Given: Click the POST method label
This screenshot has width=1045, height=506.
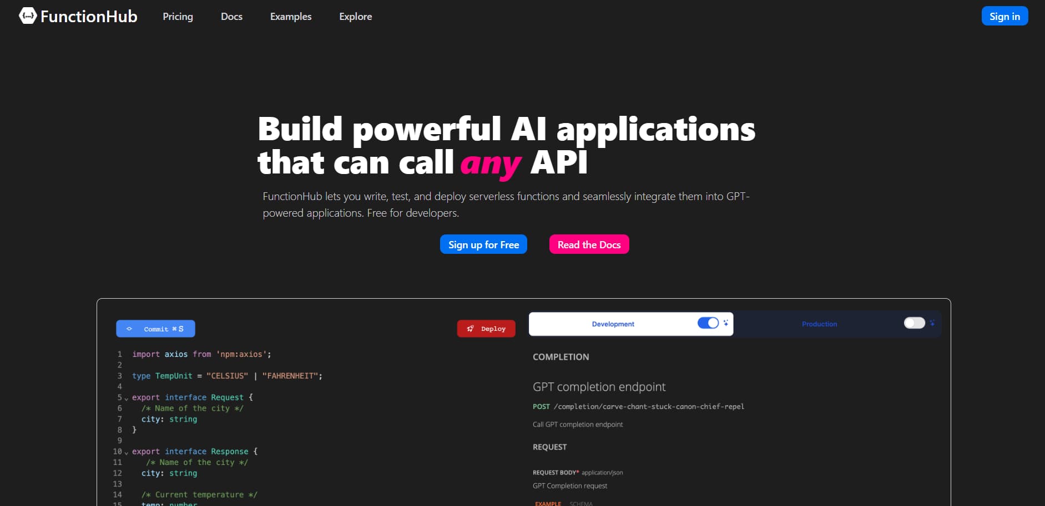Looking at the screenshot, I should [541, 407].
